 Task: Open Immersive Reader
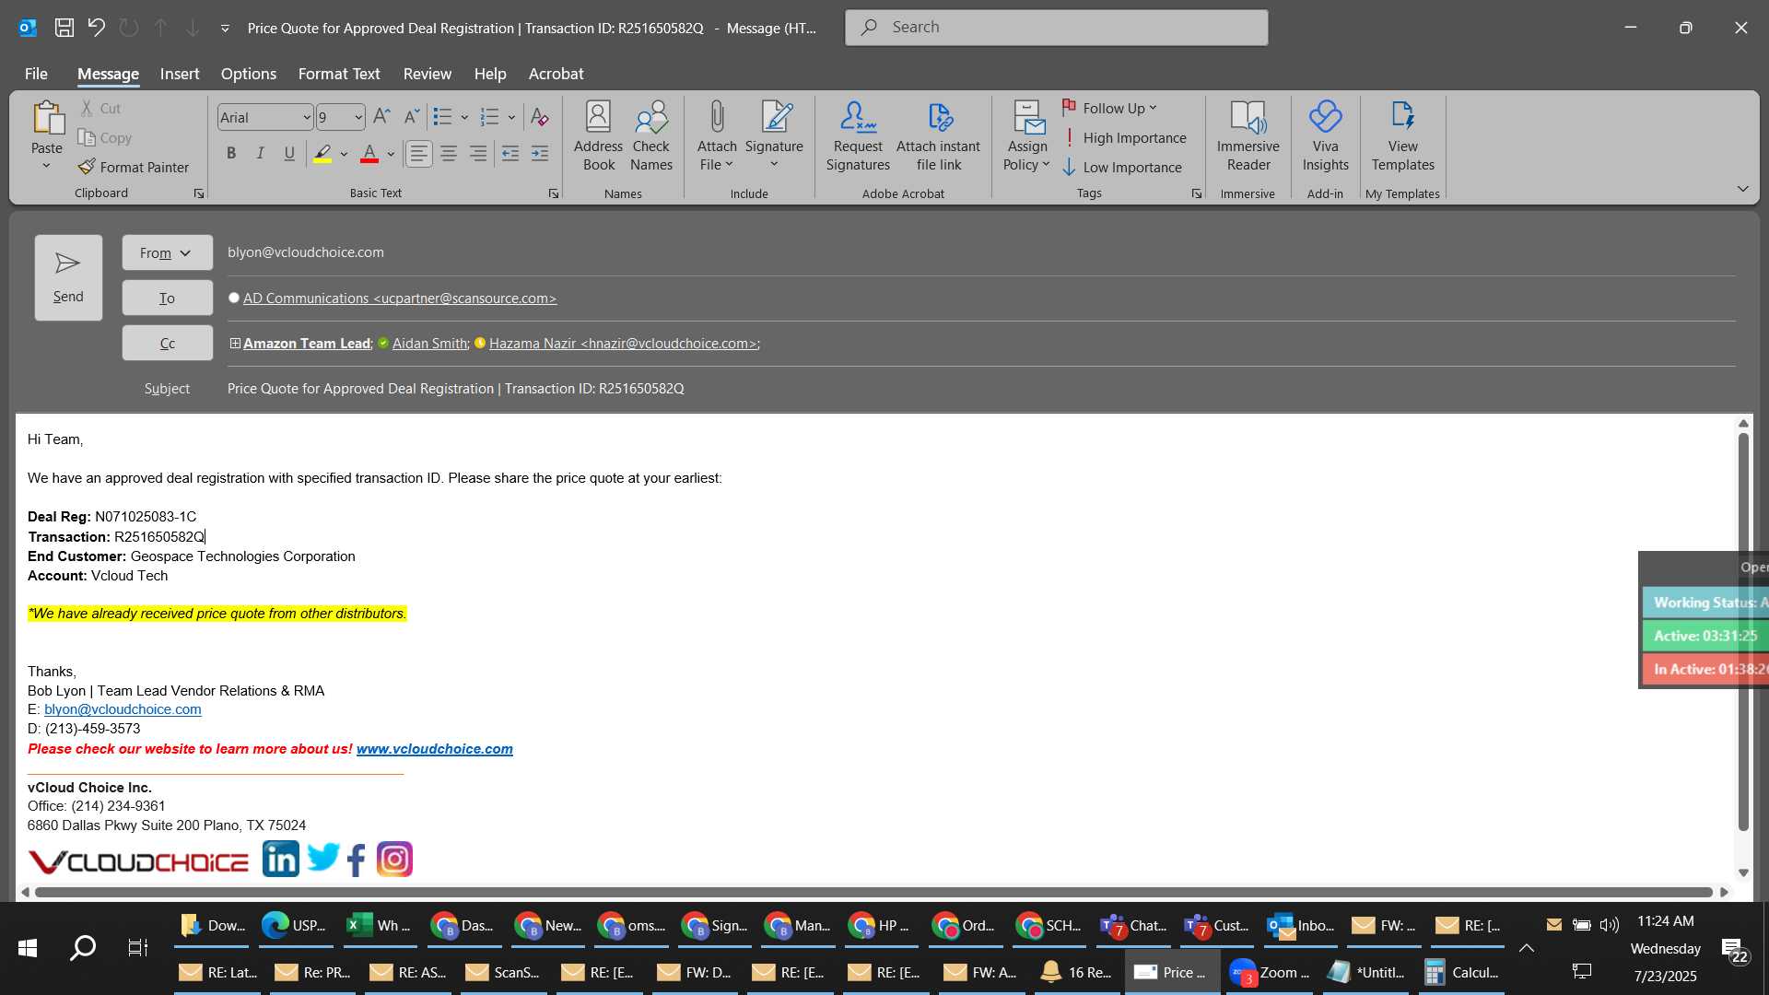[1248, 136]
